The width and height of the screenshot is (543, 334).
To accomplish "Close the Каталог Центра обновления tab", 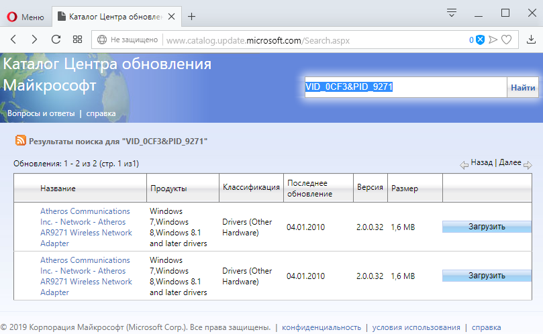I will point(171,17).
